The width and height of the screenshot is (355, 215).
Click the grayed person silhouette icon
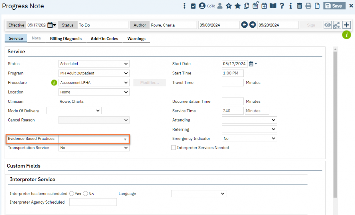coord(219,6)
